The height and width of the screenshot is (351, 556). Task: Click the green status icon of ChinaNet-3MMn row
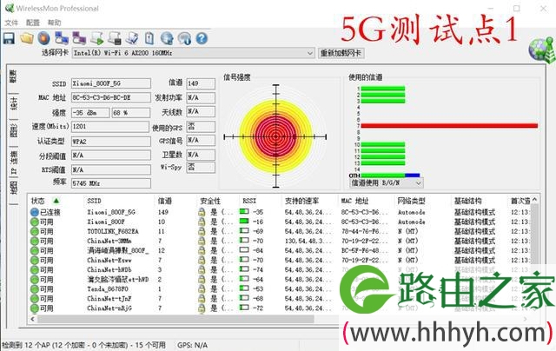point(35,241)
